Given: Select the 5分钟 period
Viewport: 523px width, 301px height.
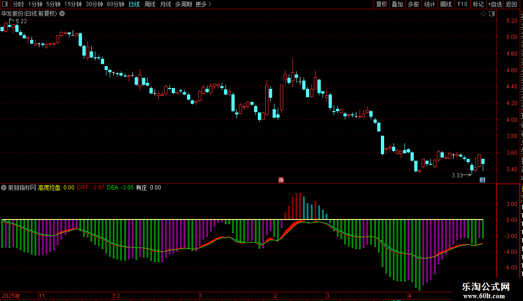Looking at the screenshot, I should (53, 4).
